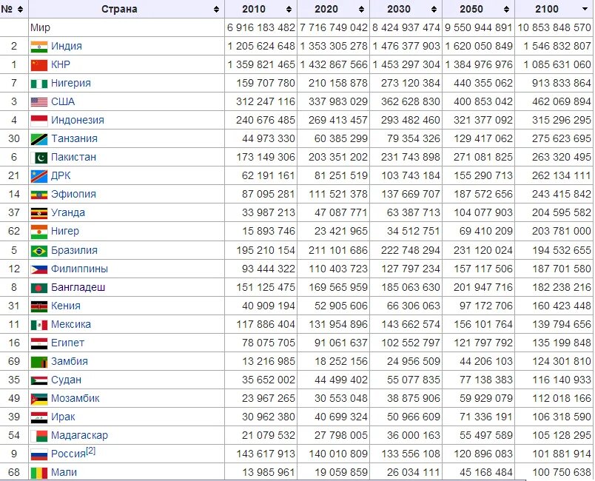Open the Нигерия country link
Viewport: 595px width, 481px height.
(x=71, y=83)
